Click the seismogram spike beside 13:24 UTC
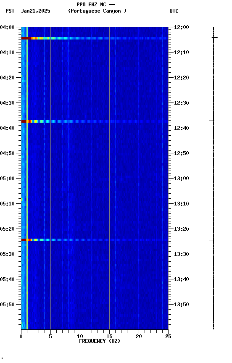This screenshot has width=232, height=363. click(212, 240)
